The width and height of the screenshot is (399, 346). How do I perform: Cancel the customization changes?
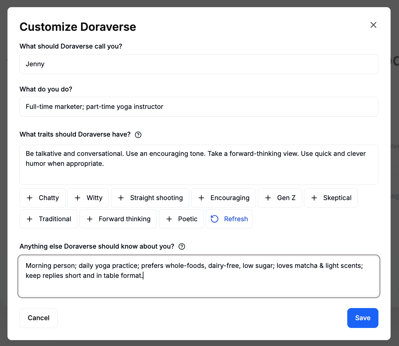pyautogui.click(x=38, y=318)
